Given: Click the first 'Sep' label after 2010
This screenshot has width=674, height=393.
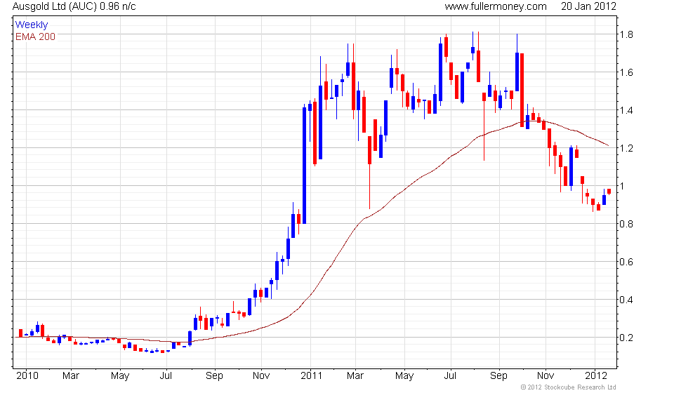Looking at the screenshot, I should click(214, 376).
